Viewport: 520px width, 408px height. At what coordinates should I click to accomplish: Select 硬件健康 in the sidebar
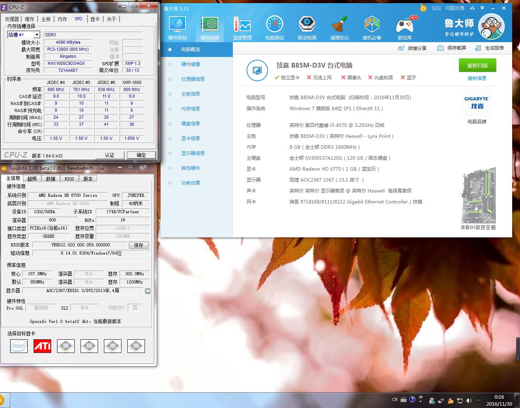(x=197, y=64)
